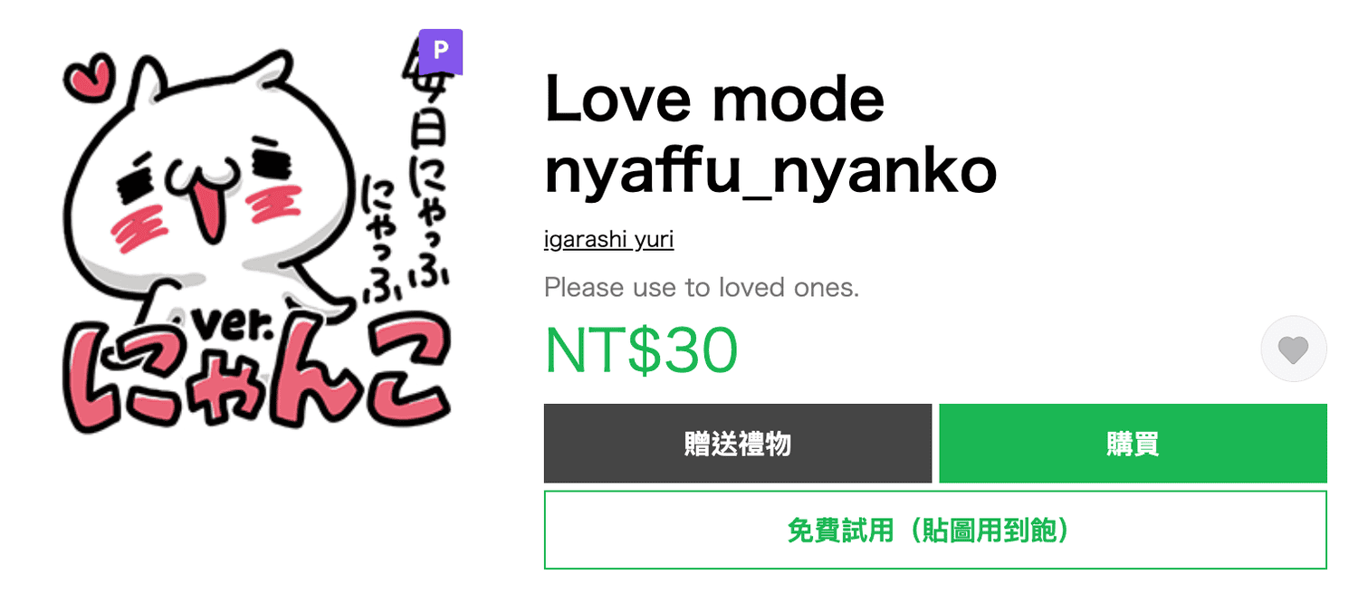Click the cat's right closed eye
The height and width of the screenshot is (593, 1358).
pos(271,156)
